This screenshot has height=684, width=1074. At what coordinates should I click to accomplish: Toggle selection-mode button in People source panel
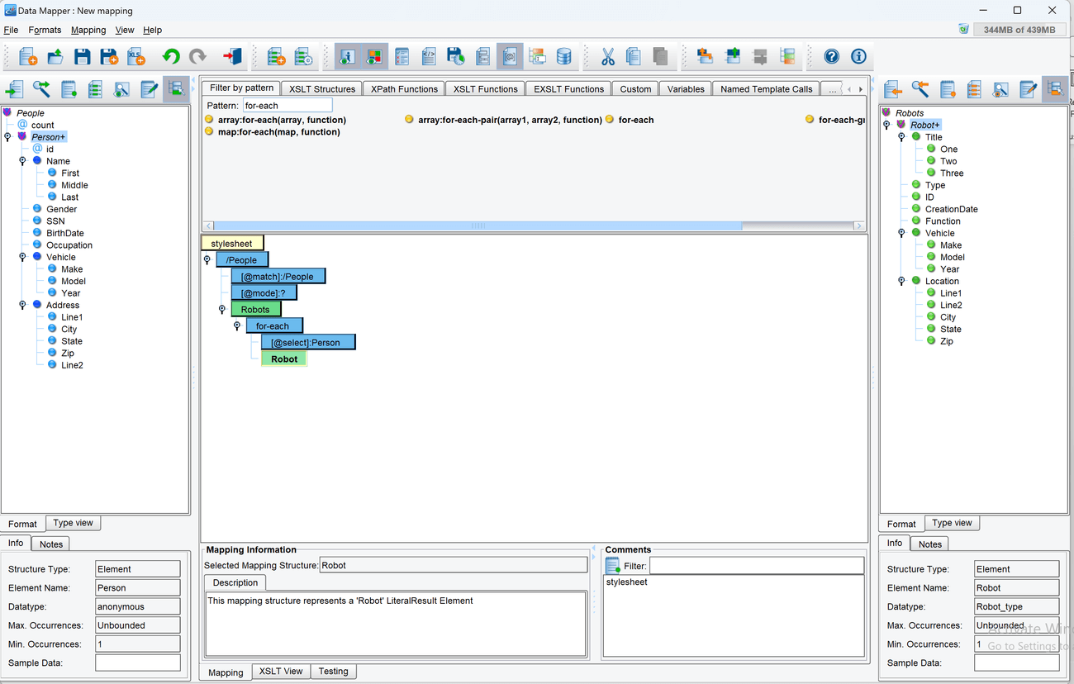[x=176, y=89]
